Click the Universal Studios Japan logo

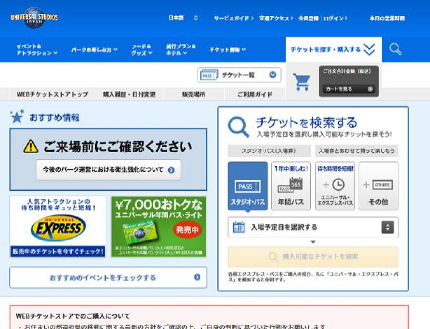tap(34, 18)
